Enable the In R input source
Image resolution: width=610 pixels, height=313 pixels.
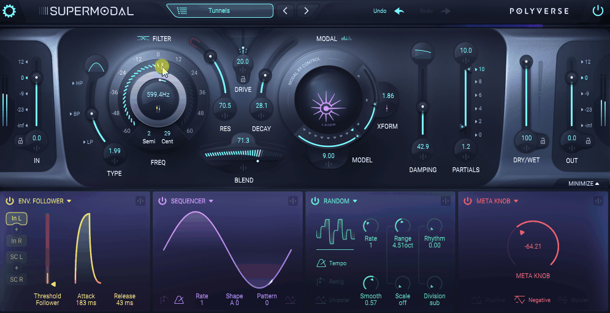(x=17, y=241)
